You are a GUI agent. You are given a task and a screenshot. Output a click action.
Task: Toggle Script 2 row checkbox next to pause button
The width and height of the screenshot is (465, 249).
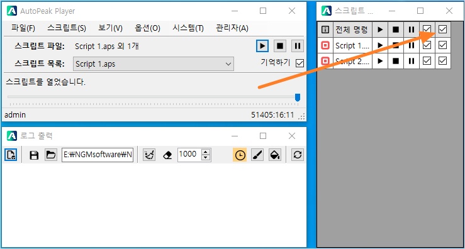pos(427,61)
